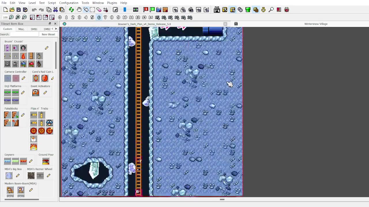Paste with the clipboard icon
Image resolution: width=369 pixels, height=207 pixels.
(x=62, y=10)
